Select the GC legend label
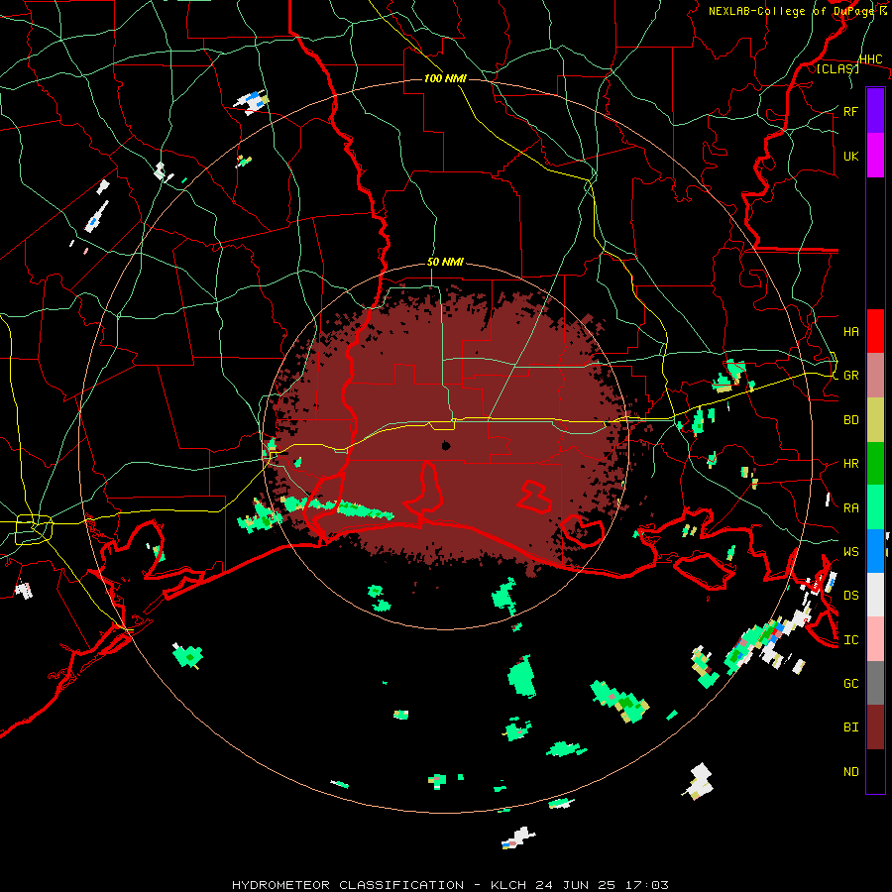The width and height of the screenshot is (892, 892). [x=850, y=684]
